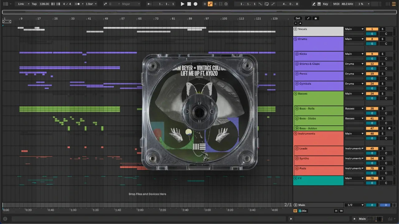Image resolution: width=399 pixels, height=224 pixels.
Task: Mute the Drums track via activator 8
Action: [372, 39]
